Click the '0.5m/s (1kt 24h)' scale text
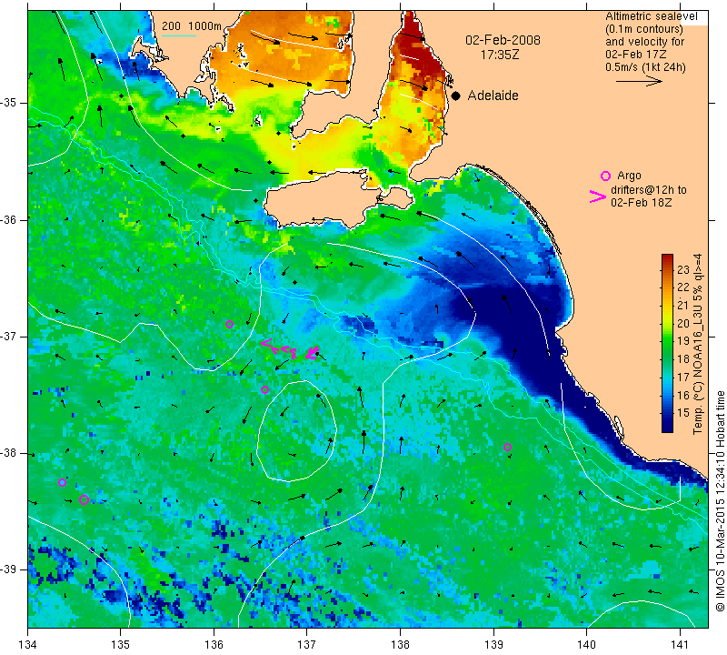Viewport: 727px width, 655px height. (x=645, y=66)
